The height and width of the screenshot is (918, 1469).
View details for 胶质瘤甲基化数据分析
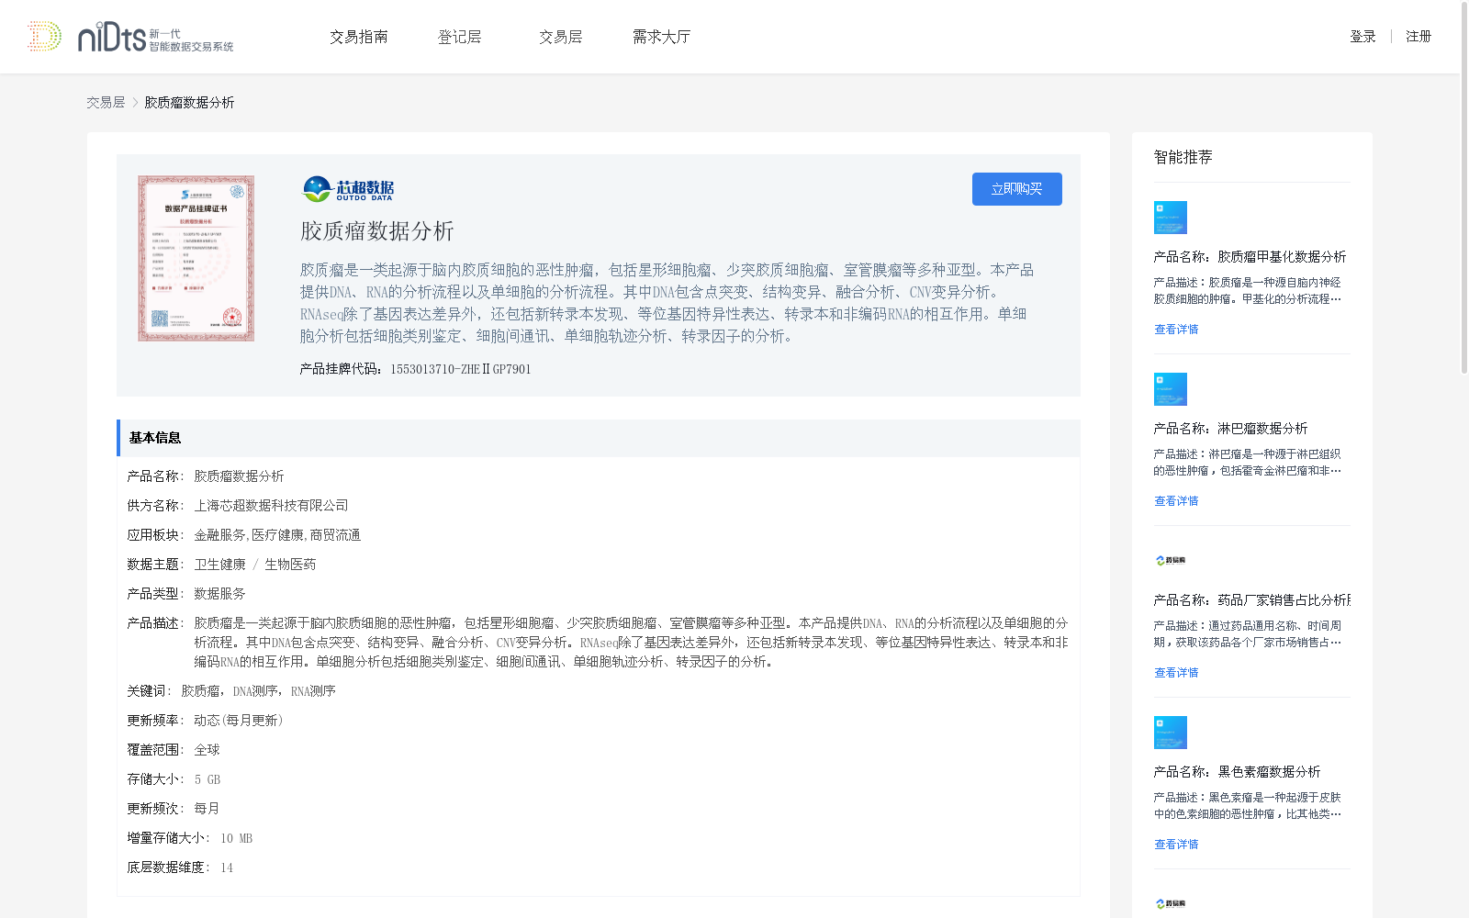[x=1176, y=330]
